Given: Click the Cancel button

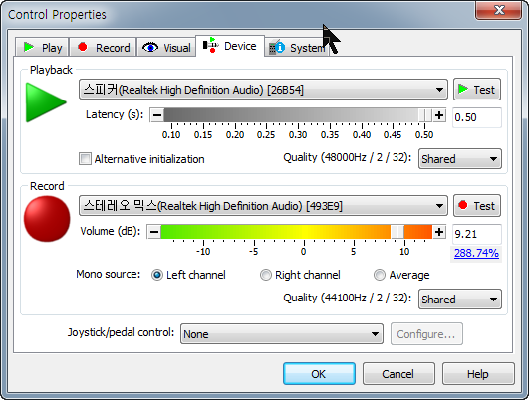Looking at the screenshot, I should (x=398, y=374).
